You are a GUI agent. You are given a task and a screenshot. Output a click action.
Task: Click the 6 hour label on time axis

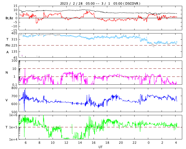26,143
